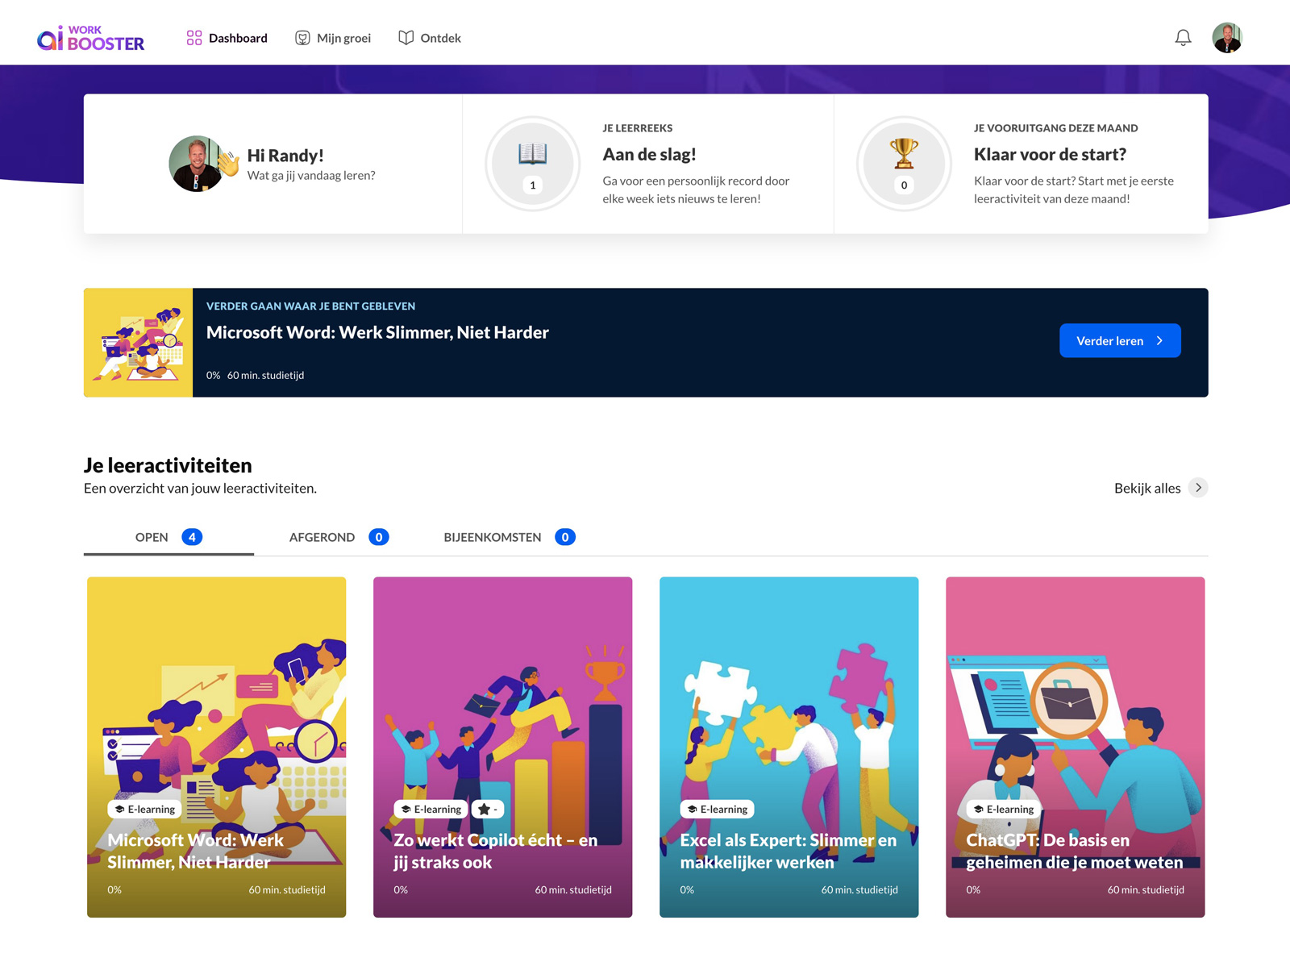The height and width of the screenshot is (966, 1290).
Task: Click the chevron next to Bekijk alles
Action: 1198,488
